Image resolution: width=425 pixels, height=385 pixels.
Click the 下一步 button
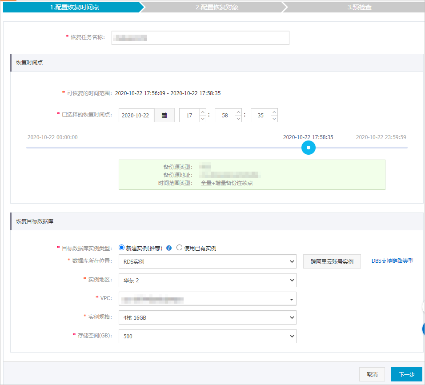pos(407,374)
